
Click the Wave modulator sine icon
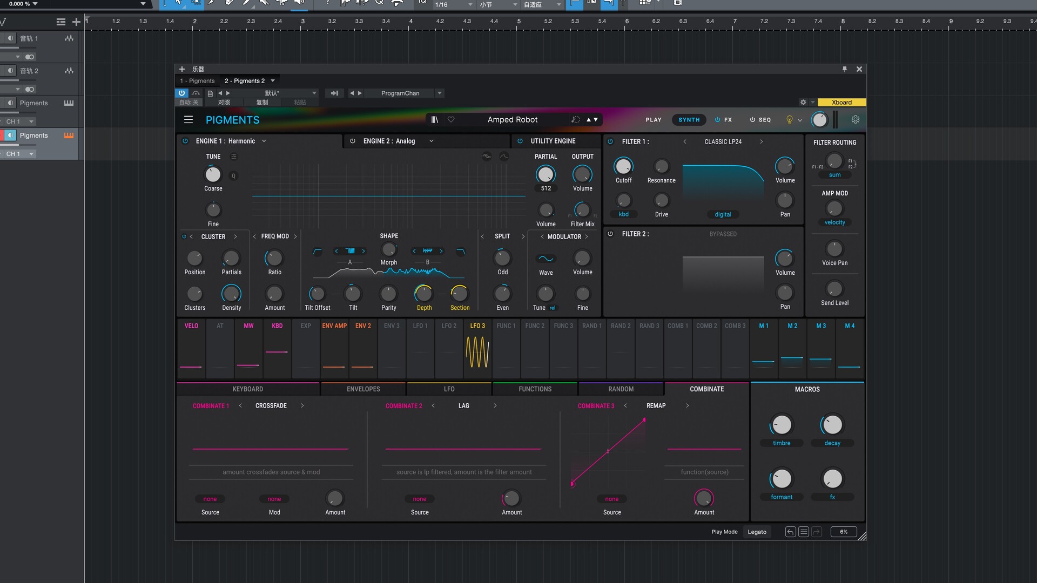[x=546, y=259]
